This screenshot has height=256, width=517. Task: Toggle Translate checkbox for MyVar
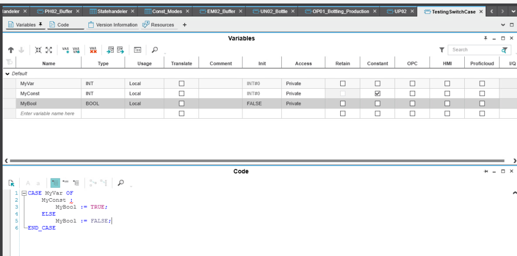click(x=181, y=84)
